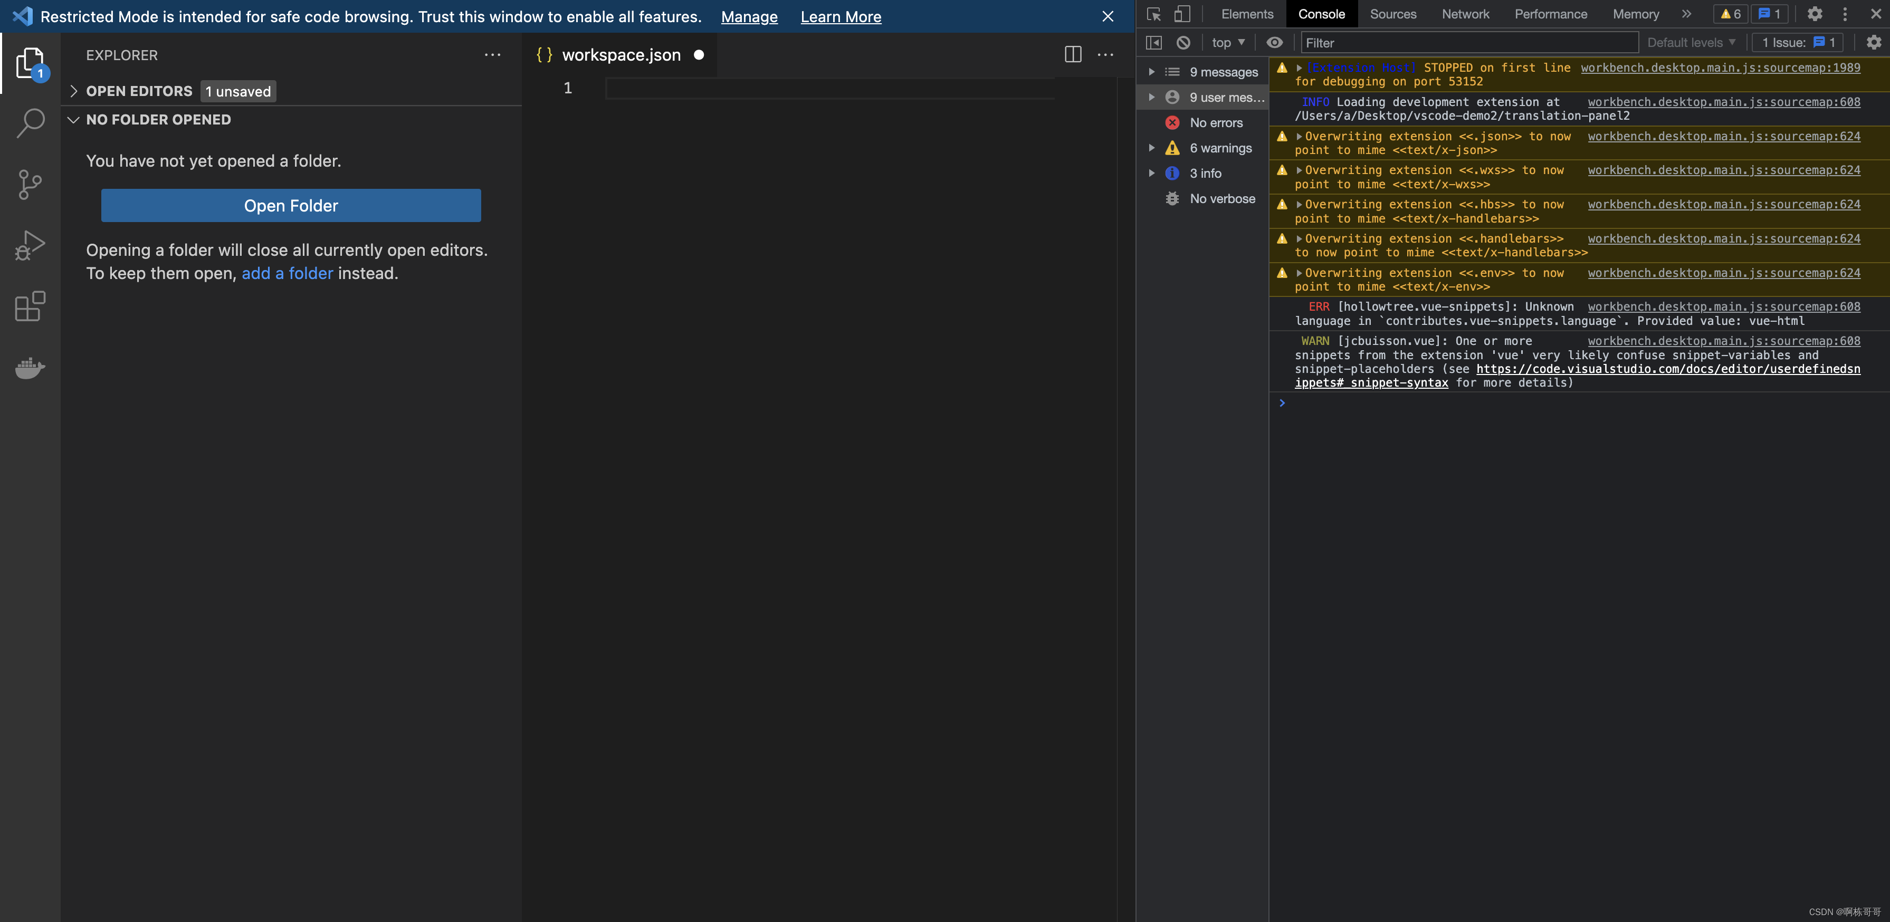
Task: Switch to the Elements tab
Action: point(1247,14)
